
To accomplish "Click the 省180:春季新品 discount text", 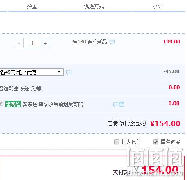I will tap(90, 42).
